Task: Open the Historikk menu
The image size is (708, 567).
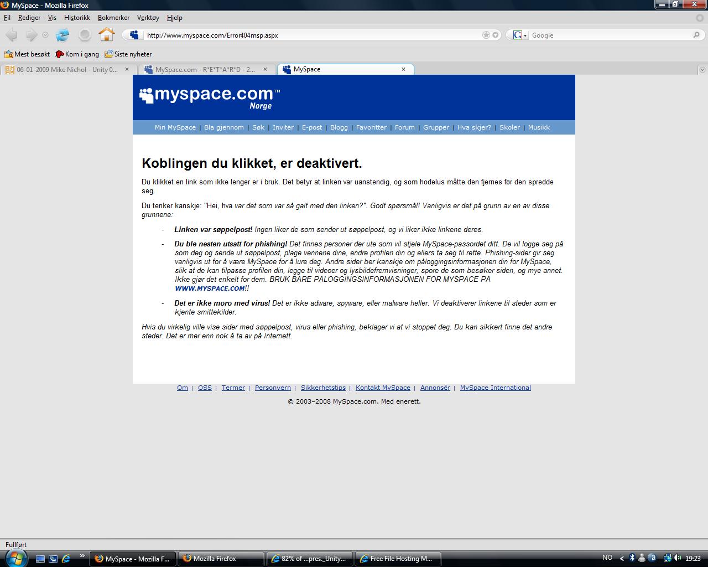Action: 77,18
